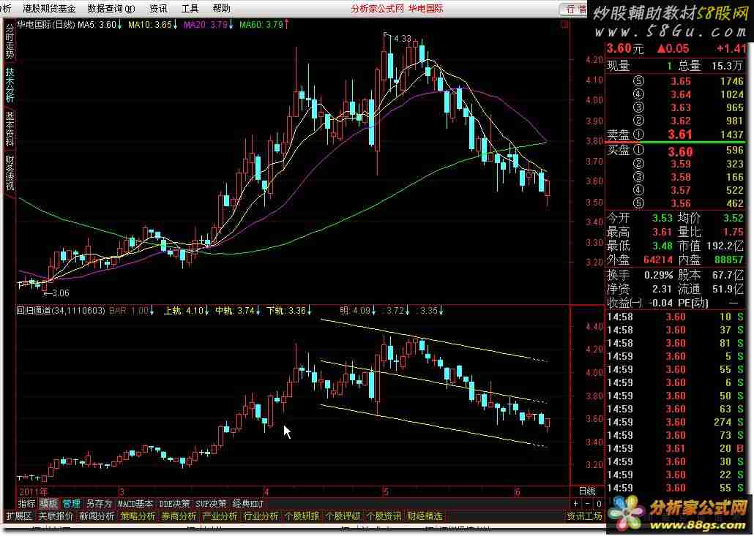Click the 另存为 template button
This screenshot has height=536, width=754.
pyautogui.click(x=99, y=504)
